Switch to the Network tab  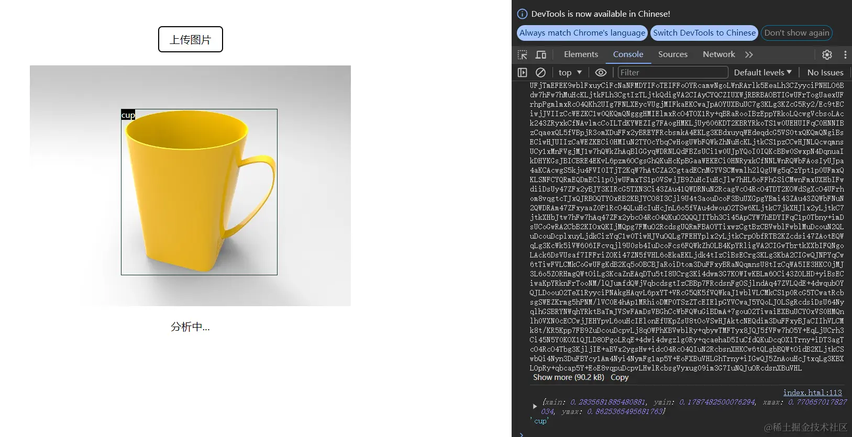[718, 54]
